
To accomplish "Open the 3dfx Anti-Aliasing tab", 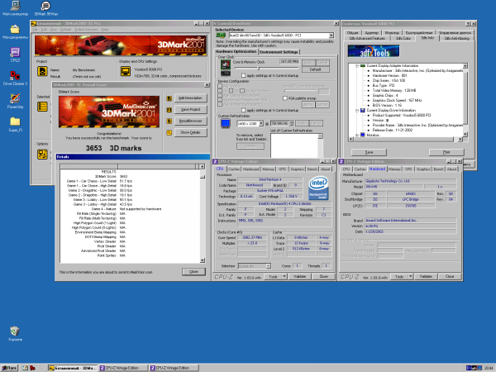I will [x=456, y=38].
